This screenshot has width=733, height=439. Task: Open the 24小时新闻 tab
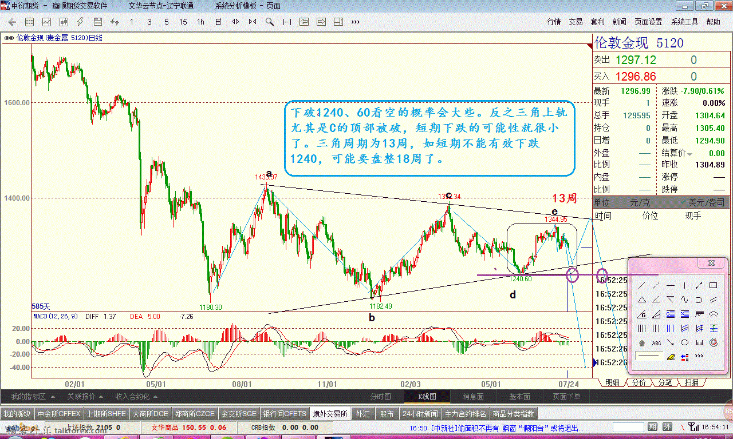click(420, 414)
